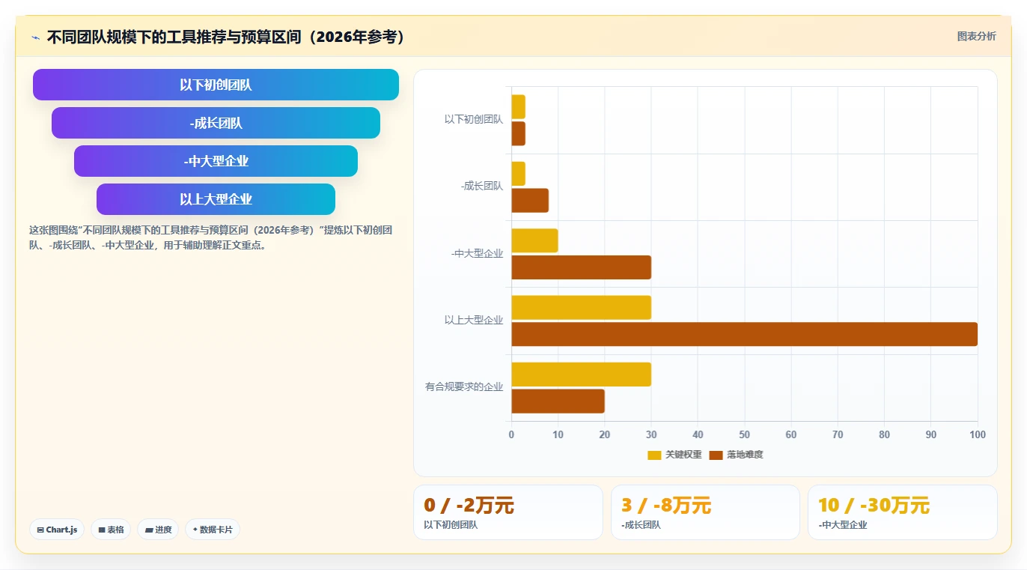The image size is (1027, 570).
Task: Click the yellow -中大型企业 bar
Action: point(534,240)
